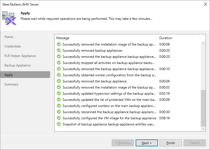
Task: Sort log by Duration column header
Action: [x=178, y=38]
